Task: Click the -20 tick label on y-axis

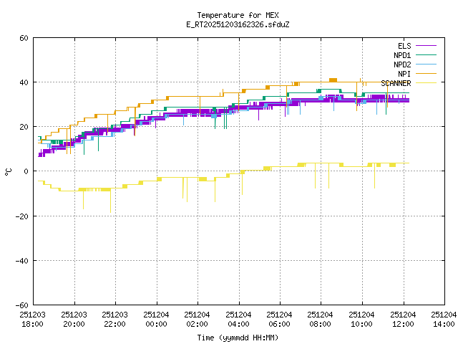Action: point(21,216)
